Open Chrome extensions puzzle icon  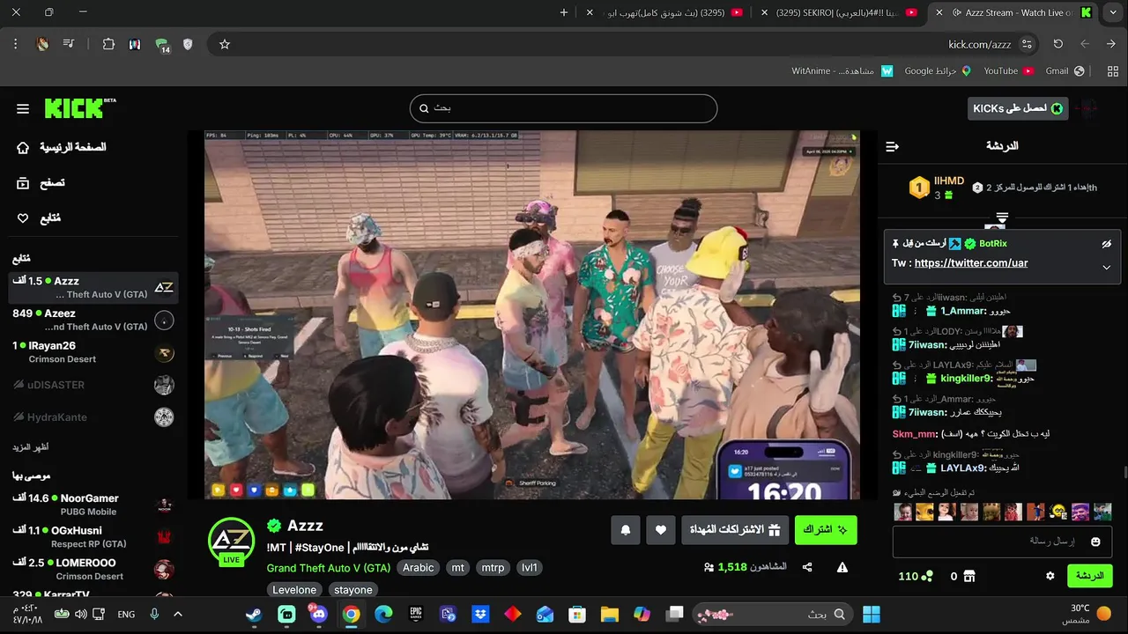pos(108,44)
